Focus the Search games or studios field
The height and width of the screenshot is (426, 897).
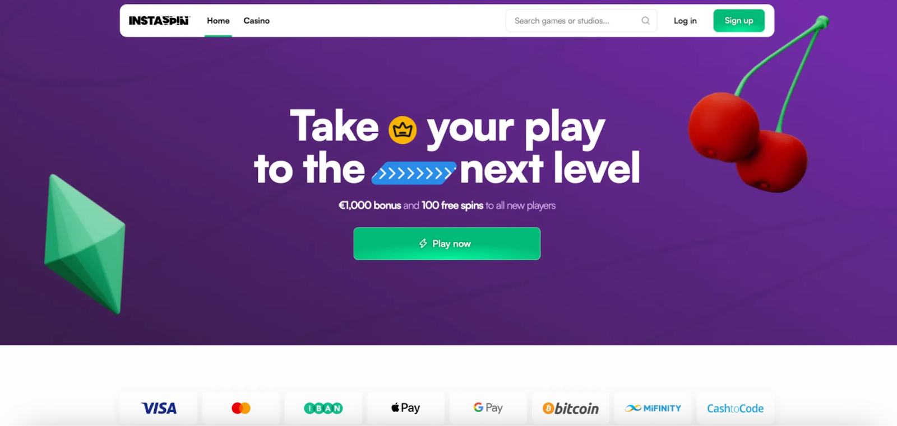click(x=581, y=21)
